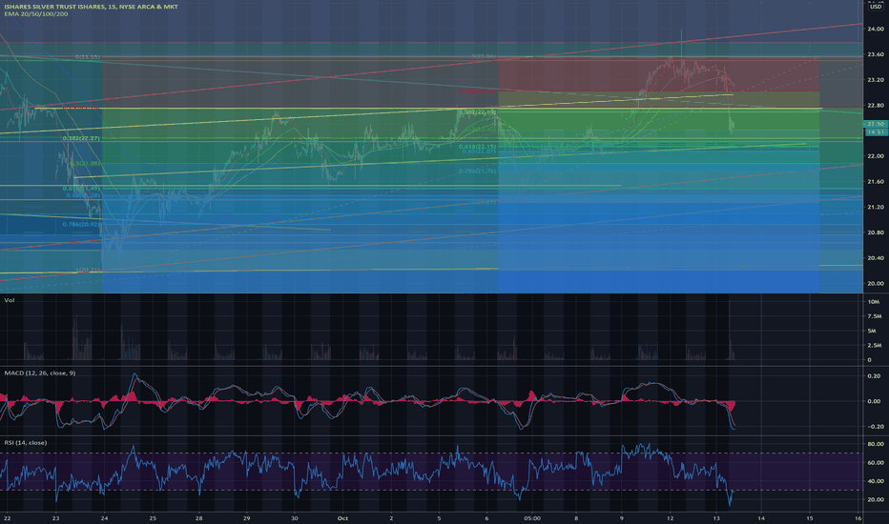Click the 10M volume axis label
The image size is (889, 524).
tap(874, 302)
